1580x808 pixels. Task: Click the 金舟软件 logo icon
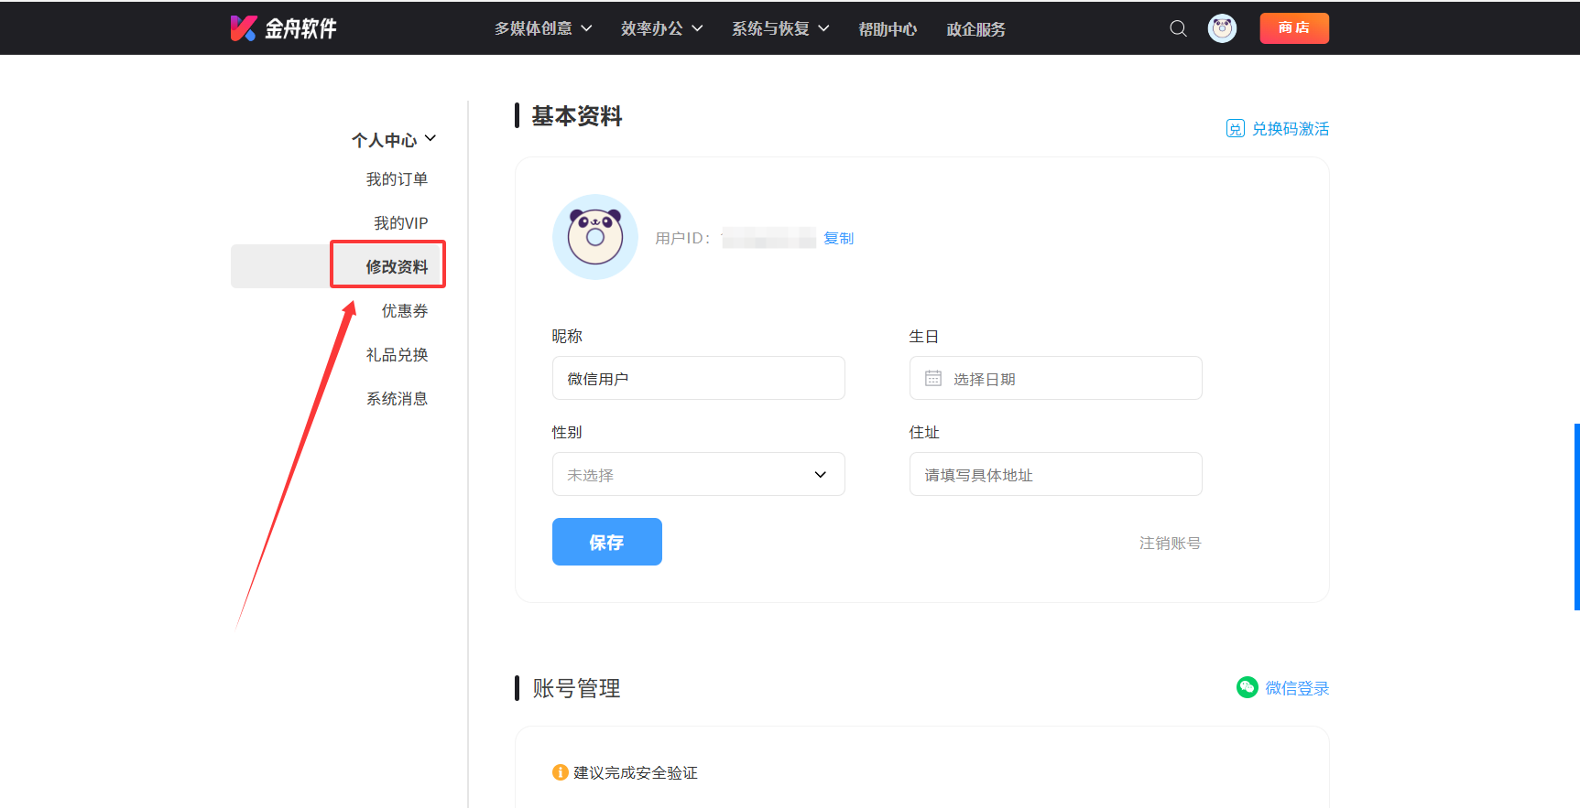point(243,28)
